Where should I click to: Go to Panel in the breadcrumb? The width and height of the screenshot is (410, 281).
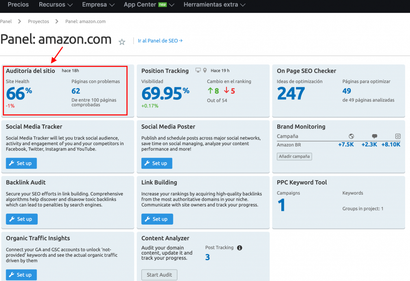coord(6,21)
